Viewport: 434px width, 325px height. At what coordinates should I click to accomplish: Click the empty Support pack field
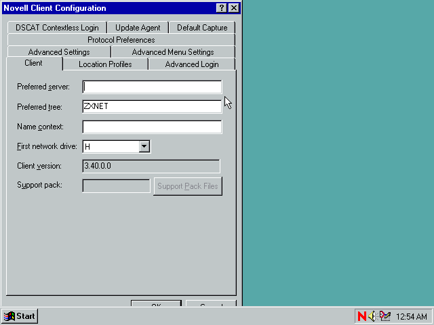(116, 186)
